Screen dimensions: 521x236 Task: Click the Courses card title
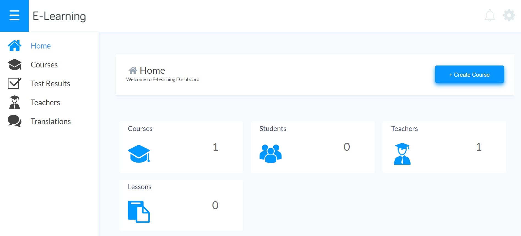(x=140, y=129)
